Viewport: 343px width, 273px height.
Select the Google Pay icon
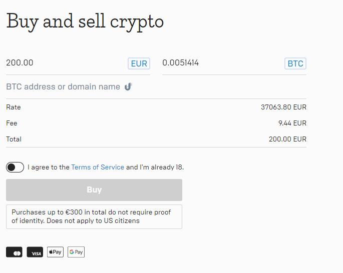tap(76, 252)
